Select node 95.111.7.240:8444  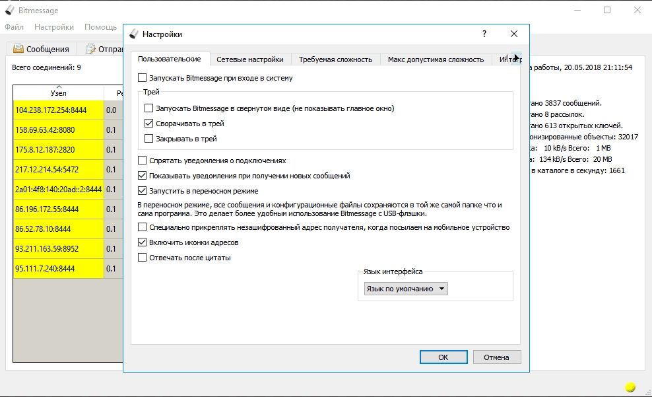(x=59, y=268)
